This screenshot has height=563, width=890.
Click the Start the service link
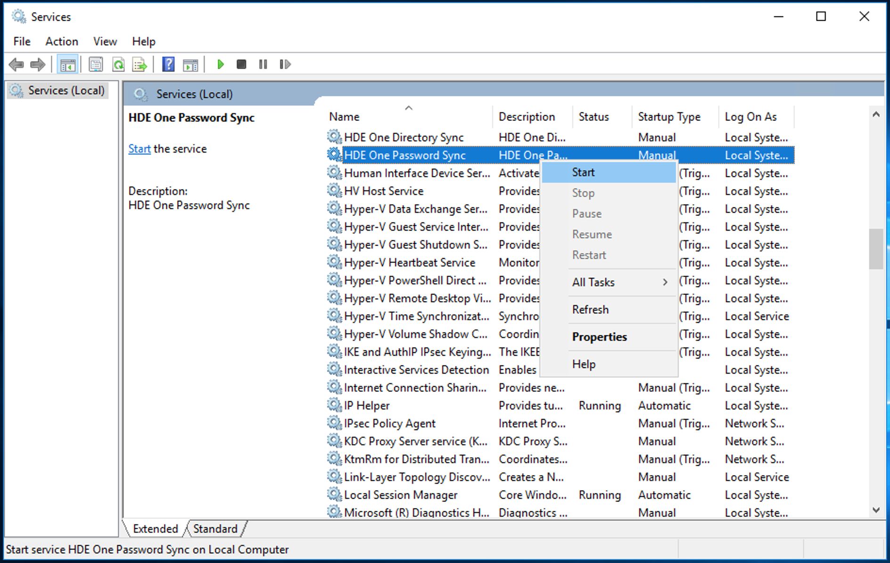pos(140,149)
